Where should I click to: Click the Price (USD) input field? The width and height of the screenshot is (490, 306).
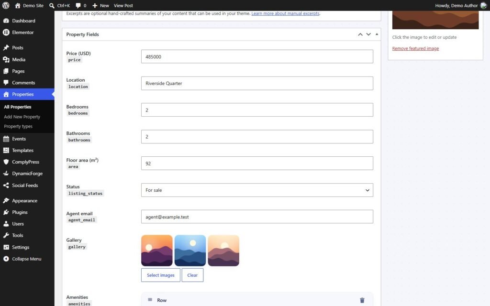pyautogui.click(x=257, y=56)
